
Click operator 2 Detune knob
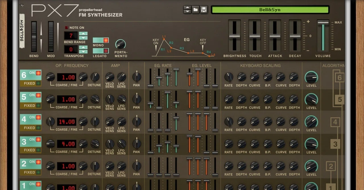pos(95,166)
